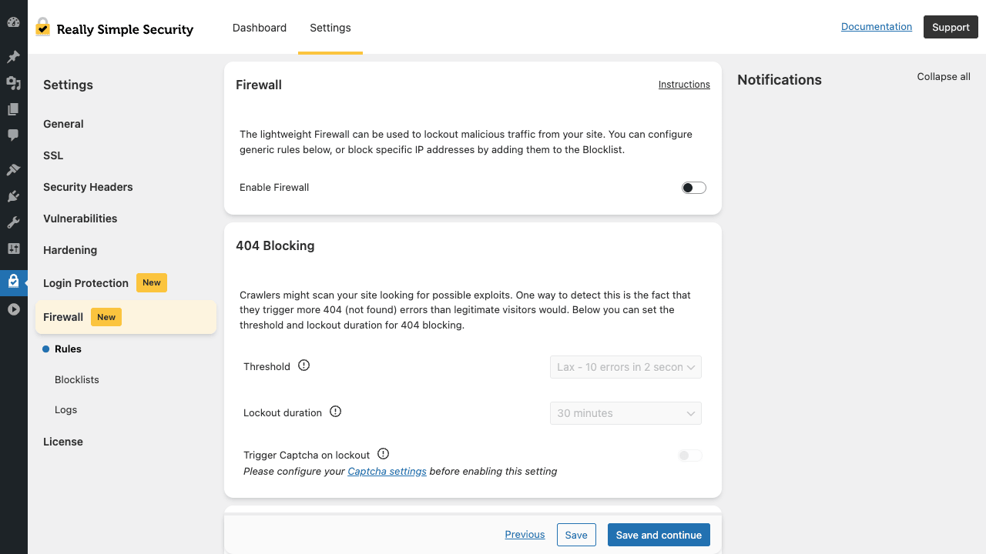The image size is (986, 554).
Task: Open Settings sliders icon in sidebar
Action: [x=13, y=249]
